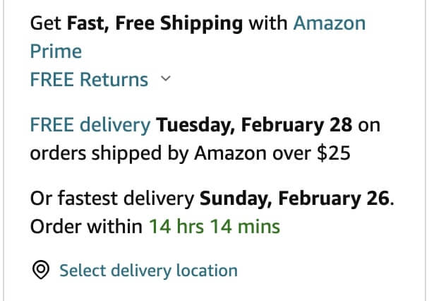Click the 'over $25' threshold text
Image resolution: width=429 pixels, height=301 pixels.
tap(311, 153)
